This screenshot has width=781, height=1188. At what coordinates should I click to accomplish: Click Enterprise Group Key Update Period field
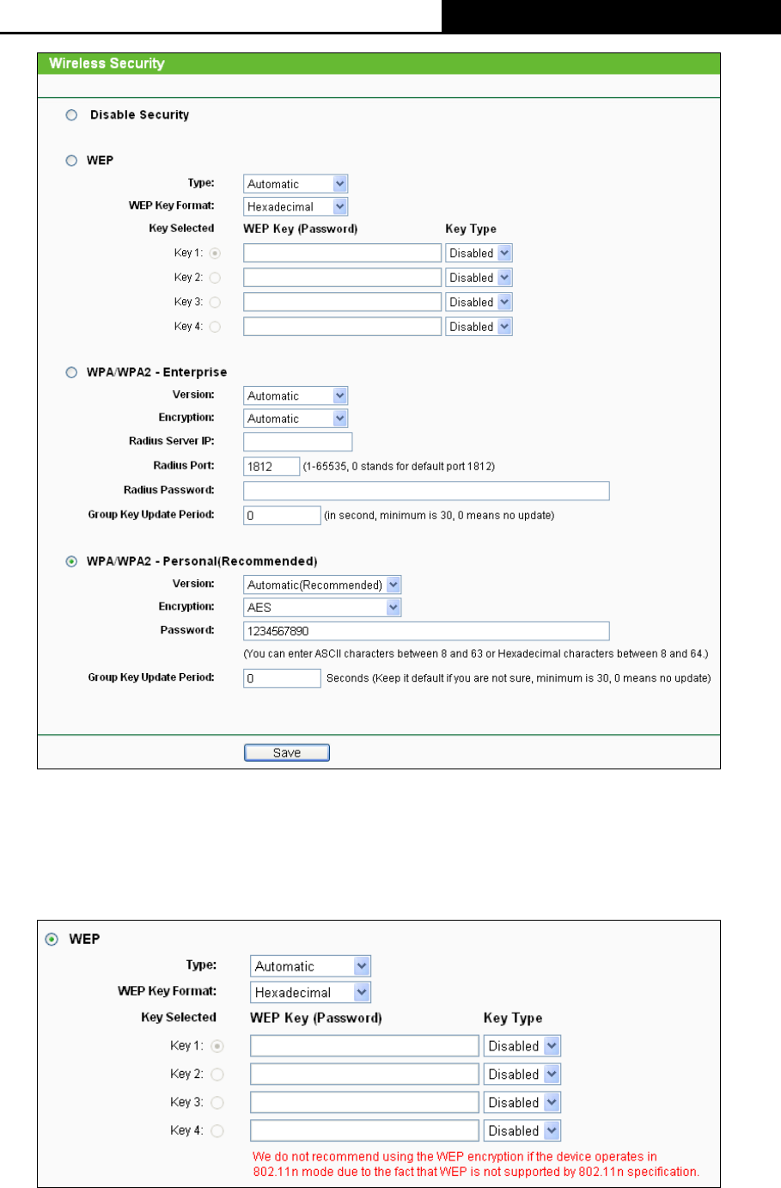pyautogui.click(x=282, y=515)
